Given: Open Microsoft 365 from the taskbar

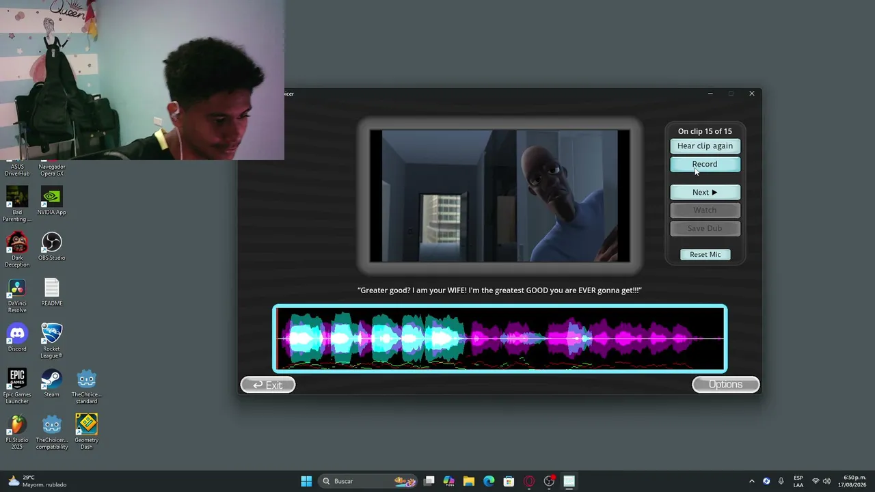Looking at the screenshot, I should 449,481.
